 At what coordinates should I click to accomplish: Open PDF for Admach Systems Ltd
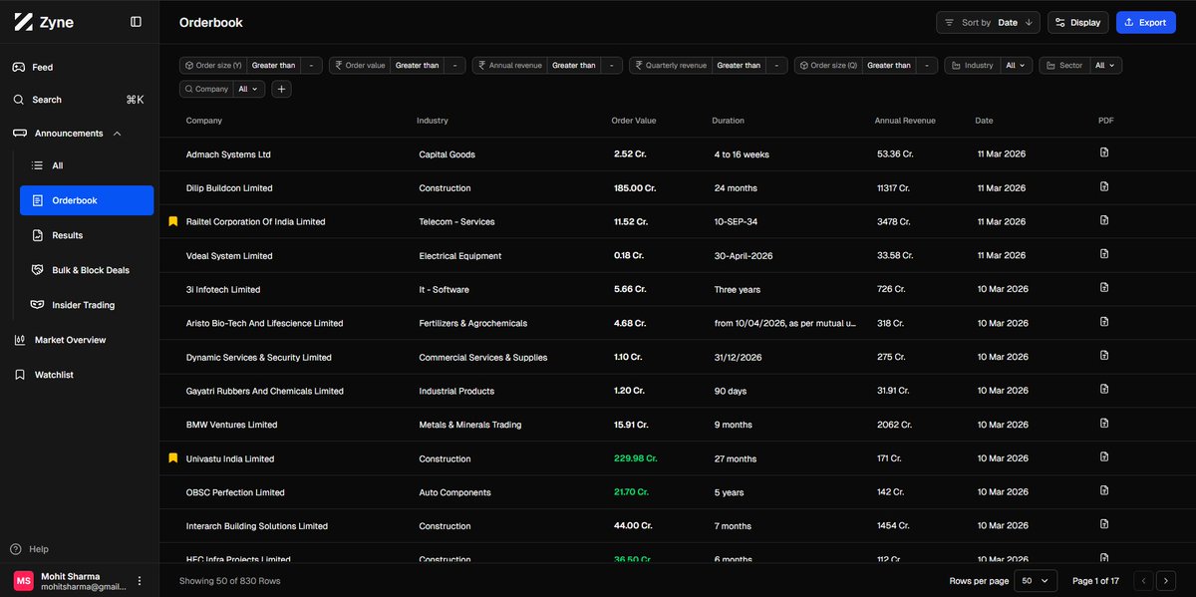(x=1104, y=152)
